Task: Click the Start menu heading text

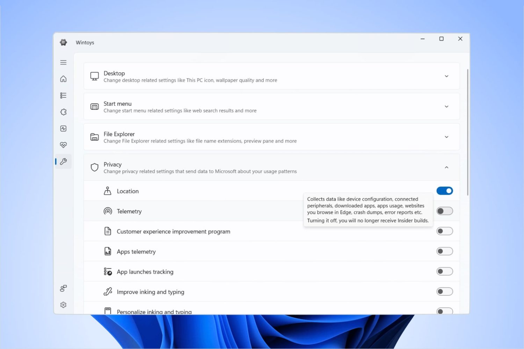Action: [117, 104]
